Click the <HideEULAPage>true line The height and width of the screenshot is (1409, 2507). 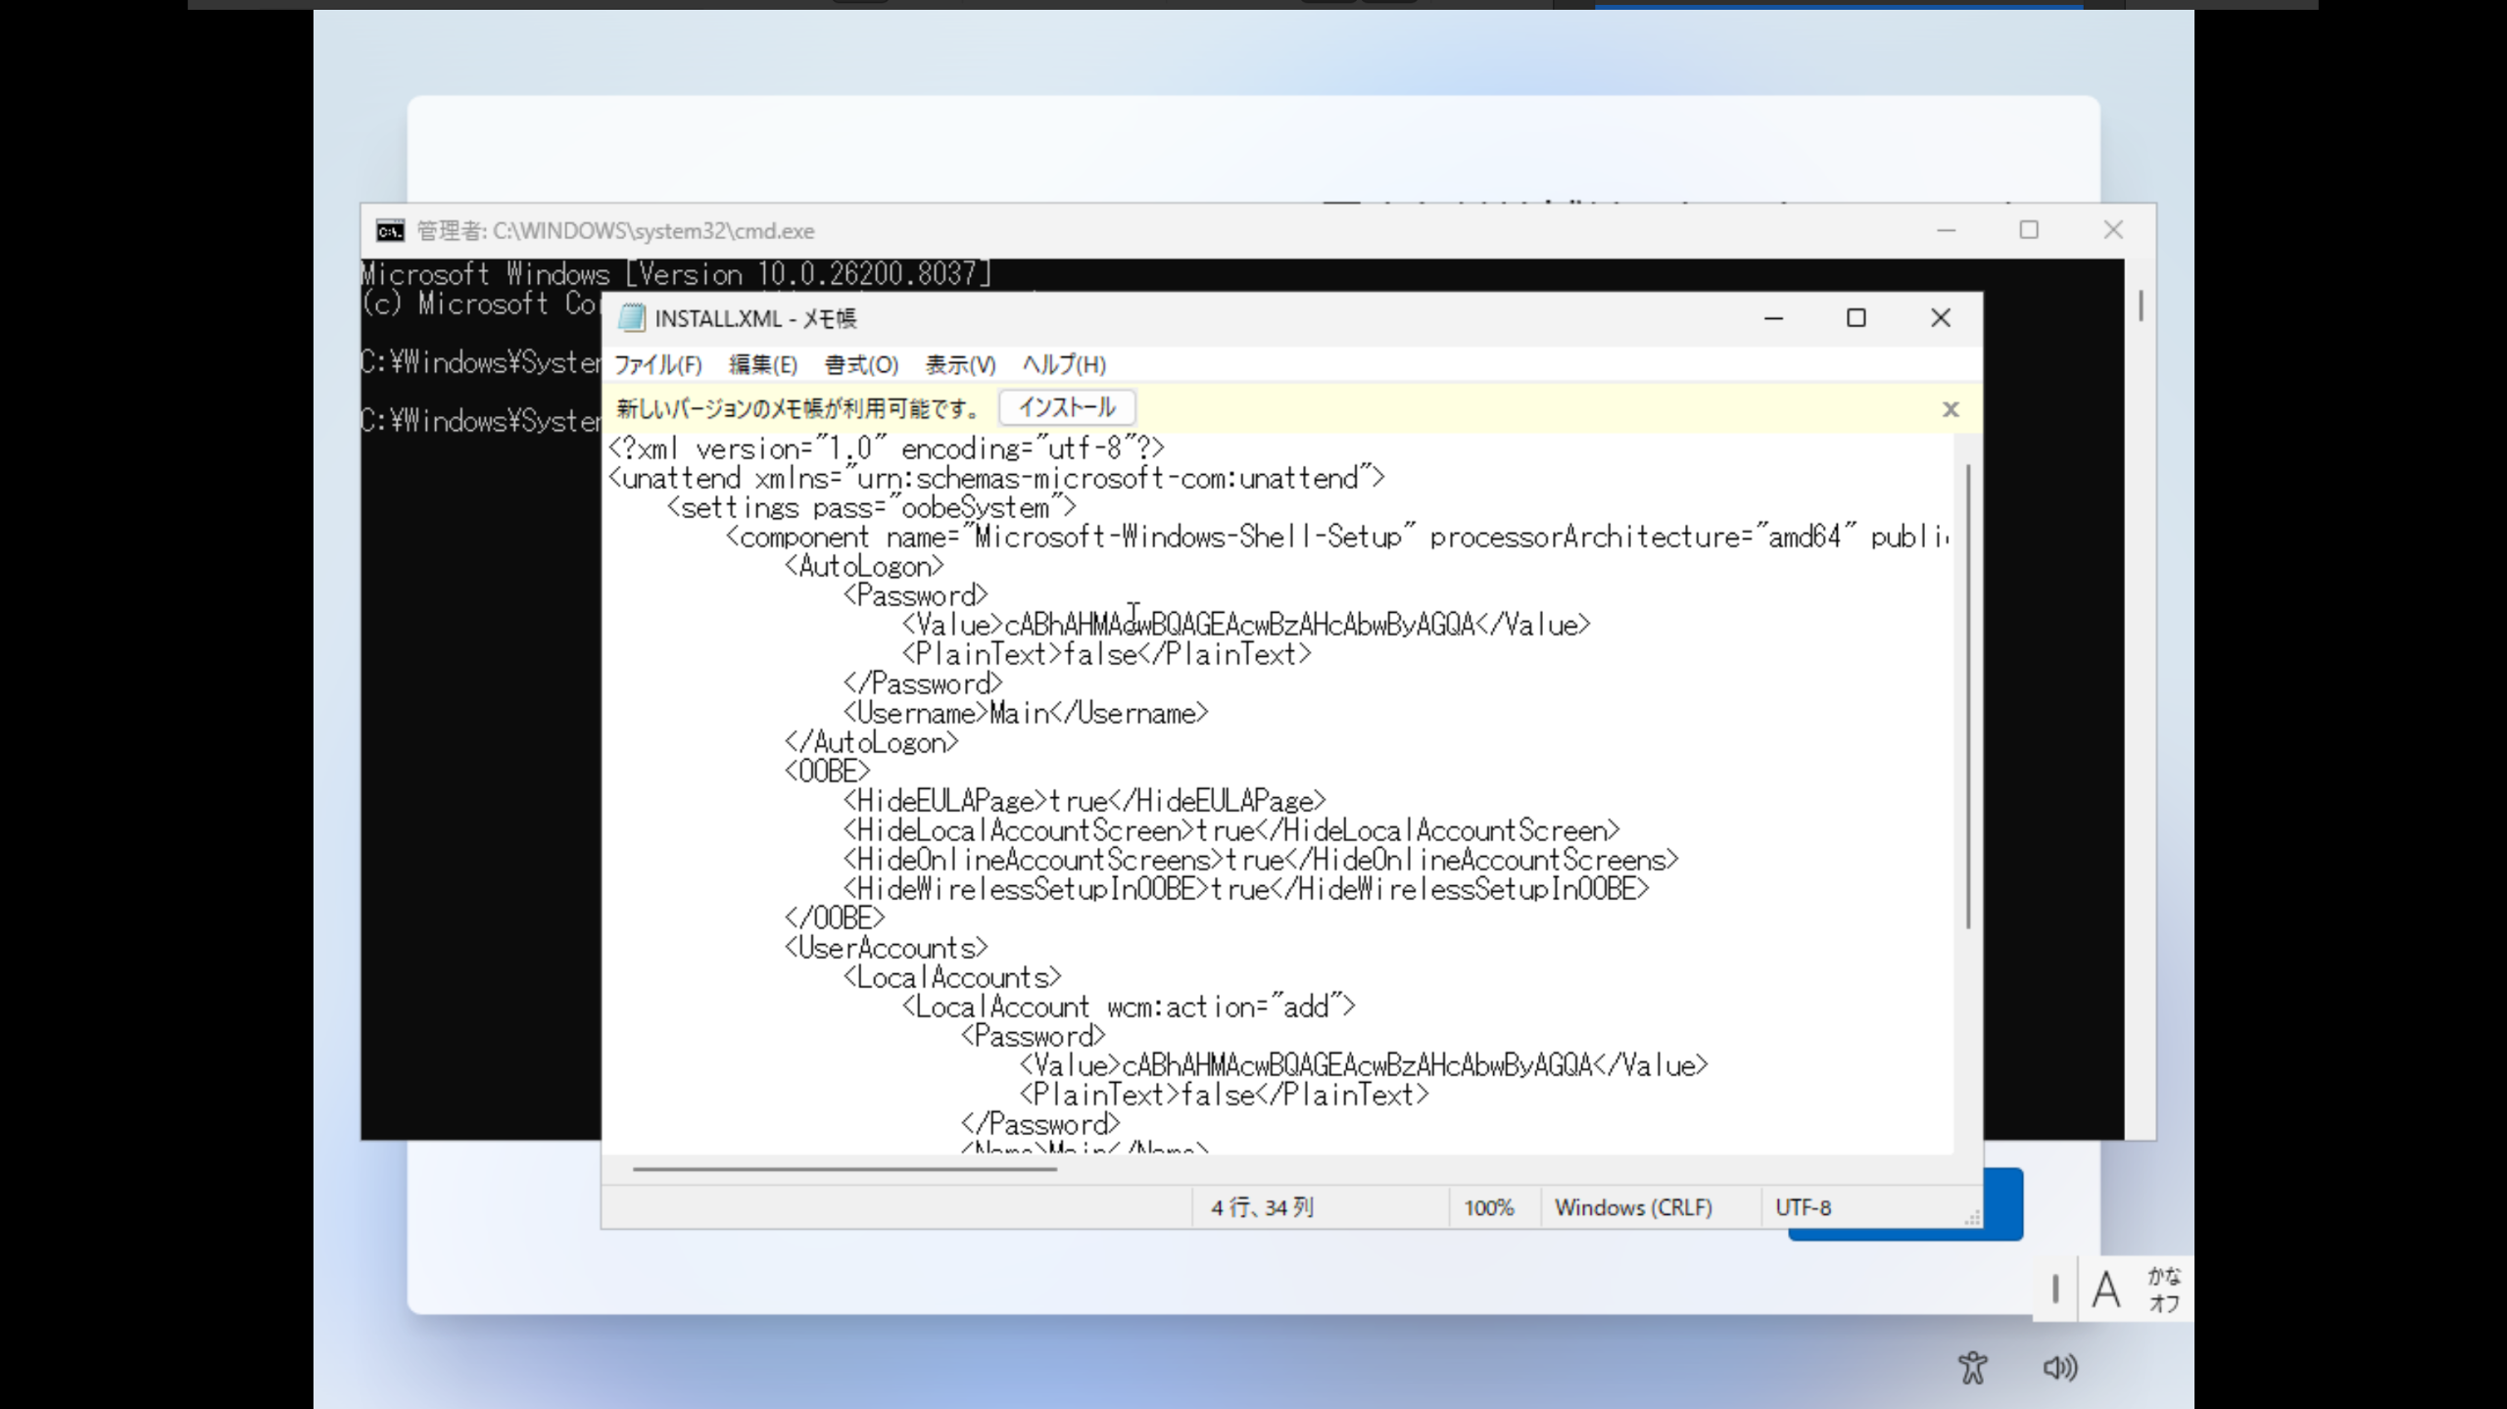pyautogui.click(x=1085, y=801)
